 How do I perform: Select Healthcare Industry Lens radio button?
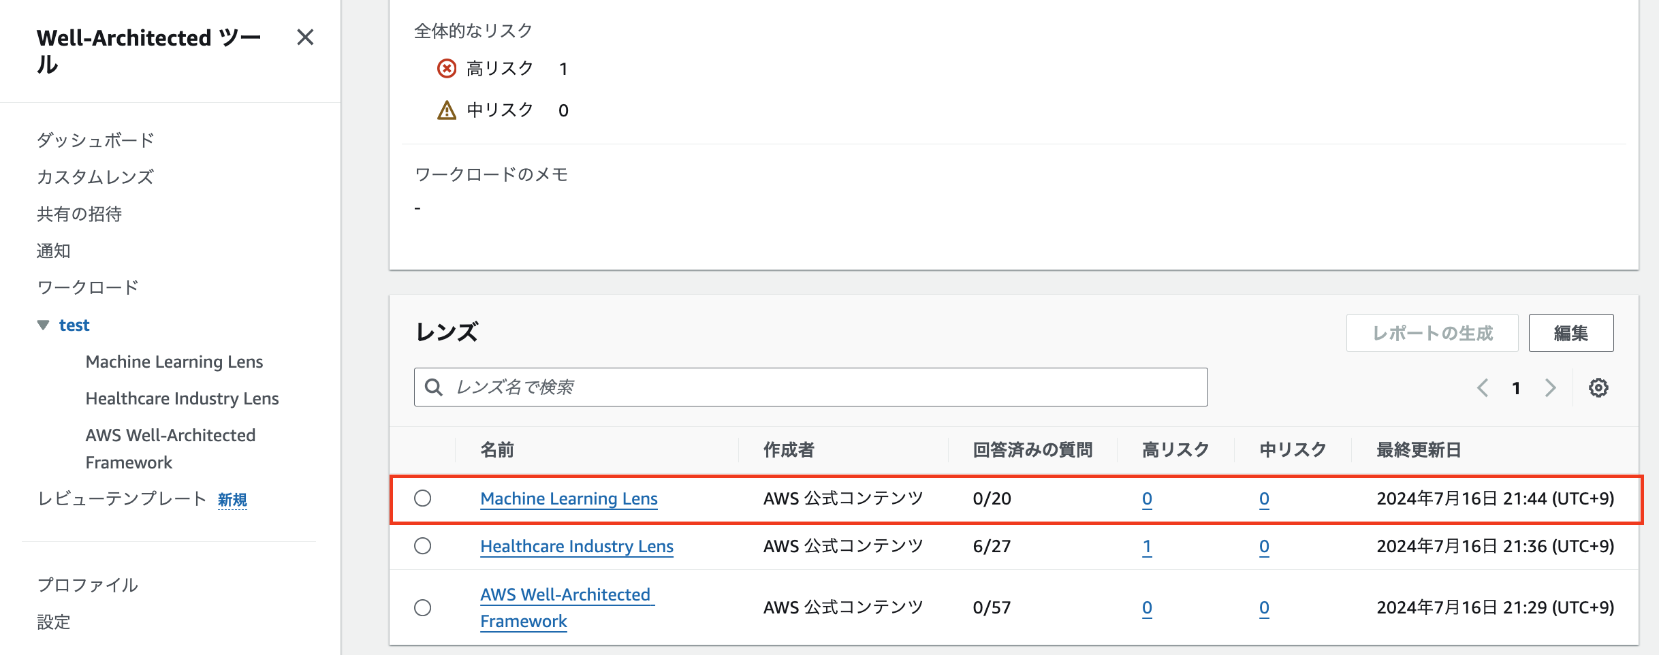click(x=423, y=546)
